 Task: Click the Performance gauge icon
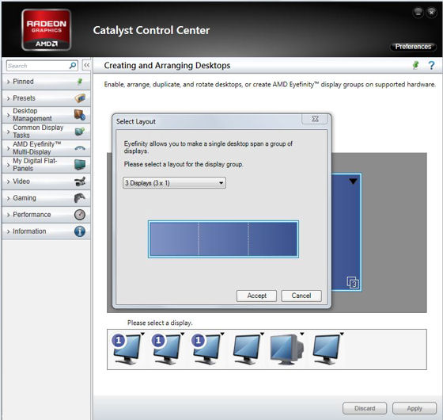click(x=80, y=215)
